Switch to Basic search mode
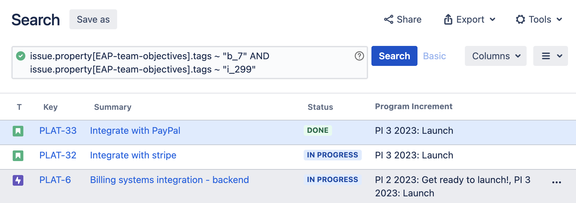This screenshot has width=576, height=203. coord(434,56)
